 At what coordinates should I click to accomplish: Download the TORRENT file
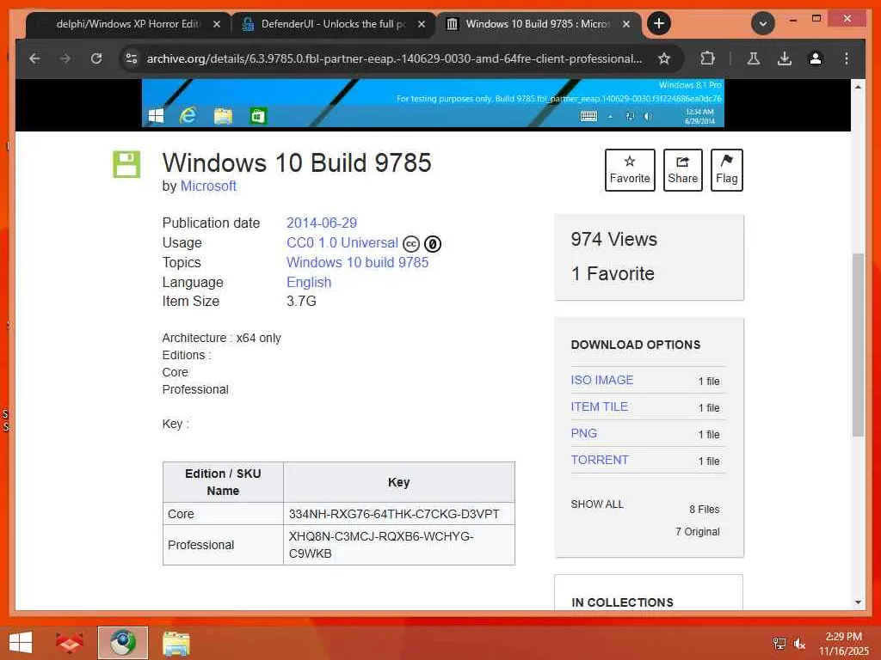coord(600,460)
